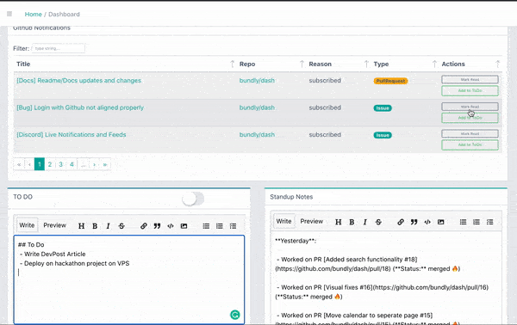Image resolution: width=517 pixels, height=325 pixels.
Task: Insert heading in TO DO editor
Action: 82,226
